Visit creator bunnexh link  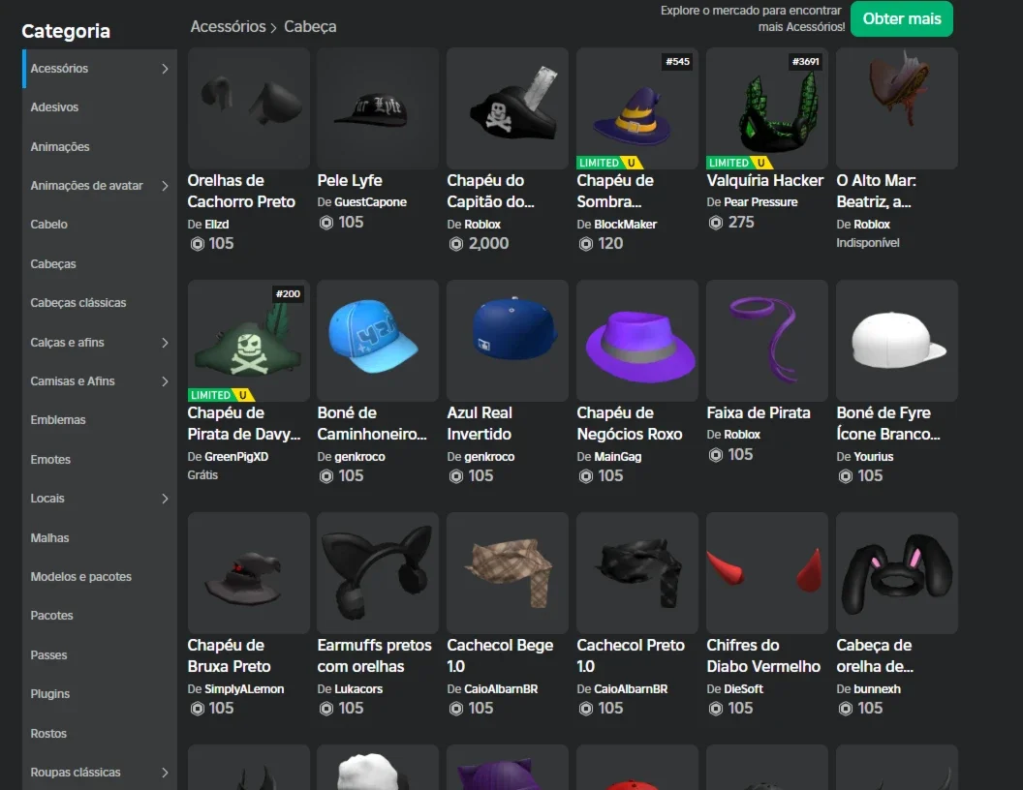pyautogui.click(x=877, y=689)
